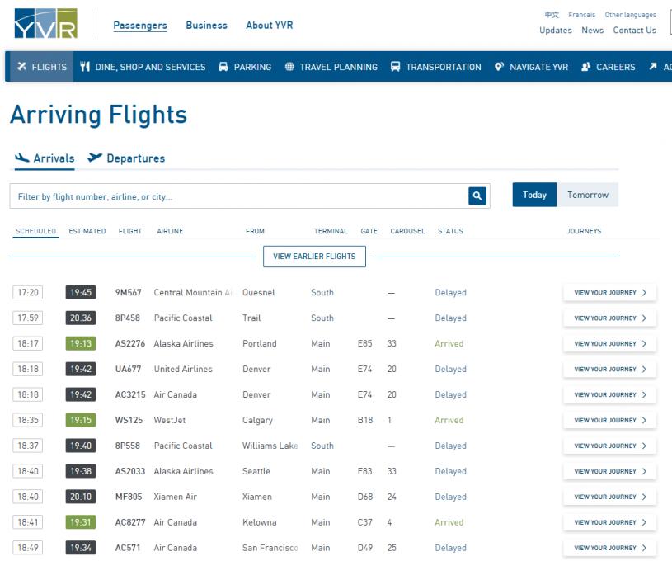Open the Business top menu
672x561 pixels.
(206, 26)
